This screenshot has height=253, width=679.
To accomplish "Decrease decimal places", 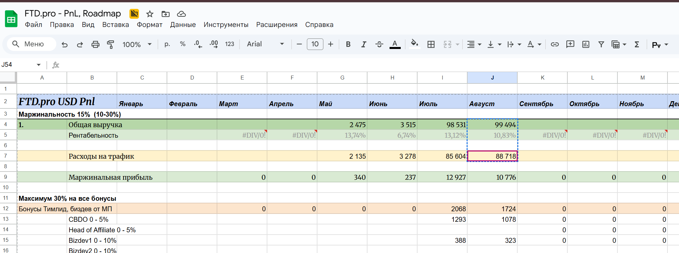I will coord(198,44).
